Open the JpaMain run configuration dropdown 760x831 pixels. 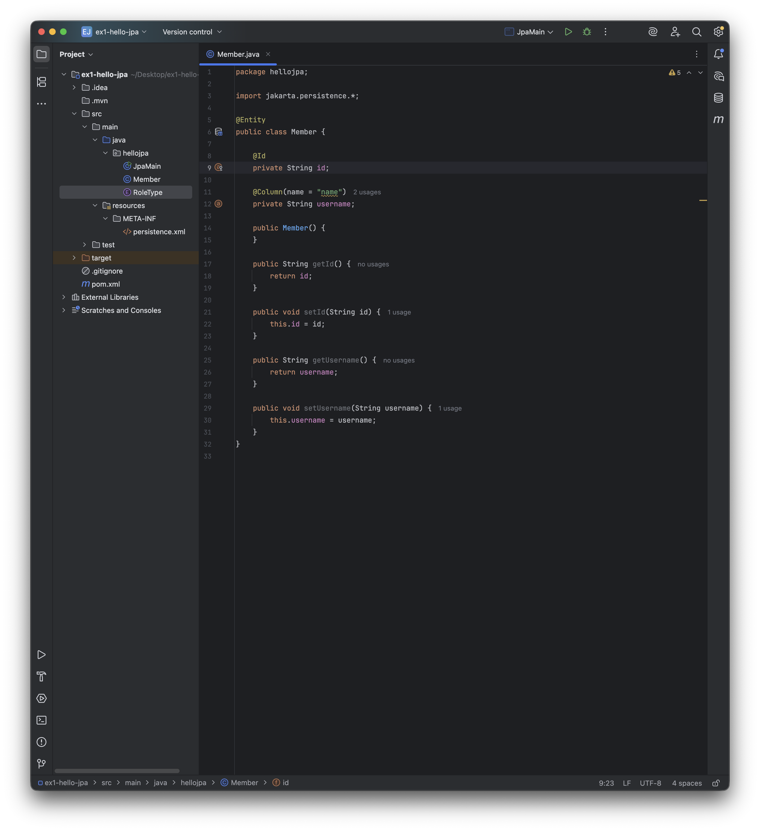coord(530,32)
